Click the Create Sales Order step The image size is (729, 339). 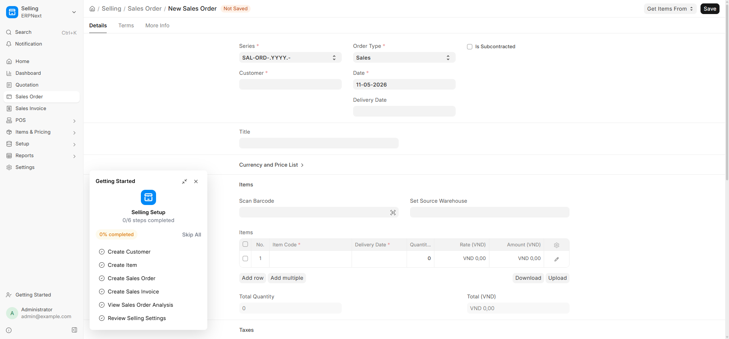click(131, 278)
